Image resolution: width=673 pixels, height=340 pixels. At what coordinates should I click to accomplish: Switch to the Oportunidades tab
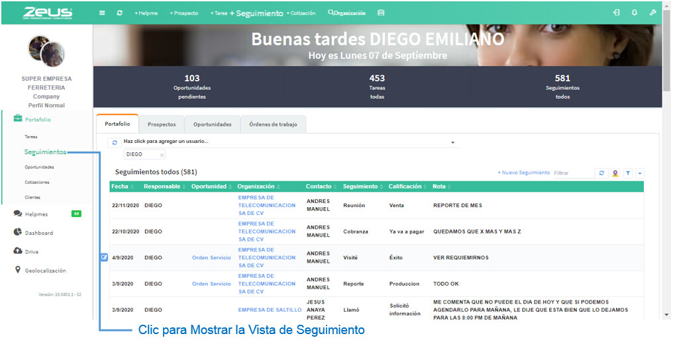[x=213, y=124]
